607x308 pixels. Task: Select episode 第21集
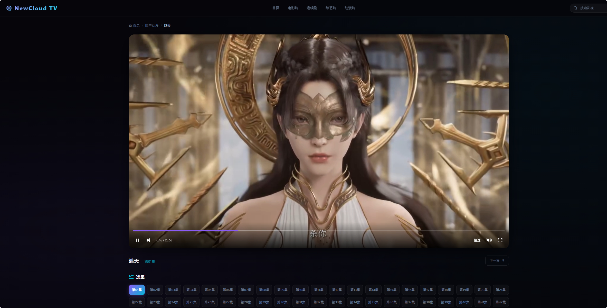501,290
